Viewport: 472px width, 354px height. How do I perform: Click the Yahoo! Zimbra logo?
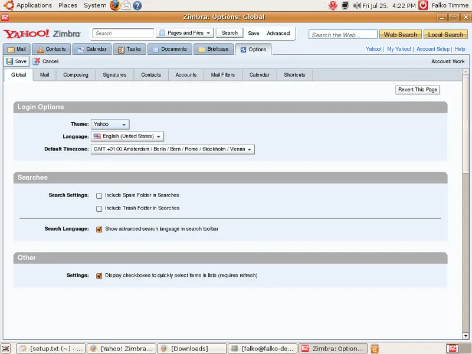[x=42, y=34]
